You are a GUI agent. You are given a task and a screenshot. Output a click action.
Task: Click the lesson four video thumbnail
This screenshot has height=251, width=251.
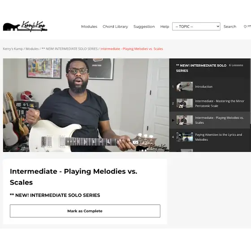[185, 137]
